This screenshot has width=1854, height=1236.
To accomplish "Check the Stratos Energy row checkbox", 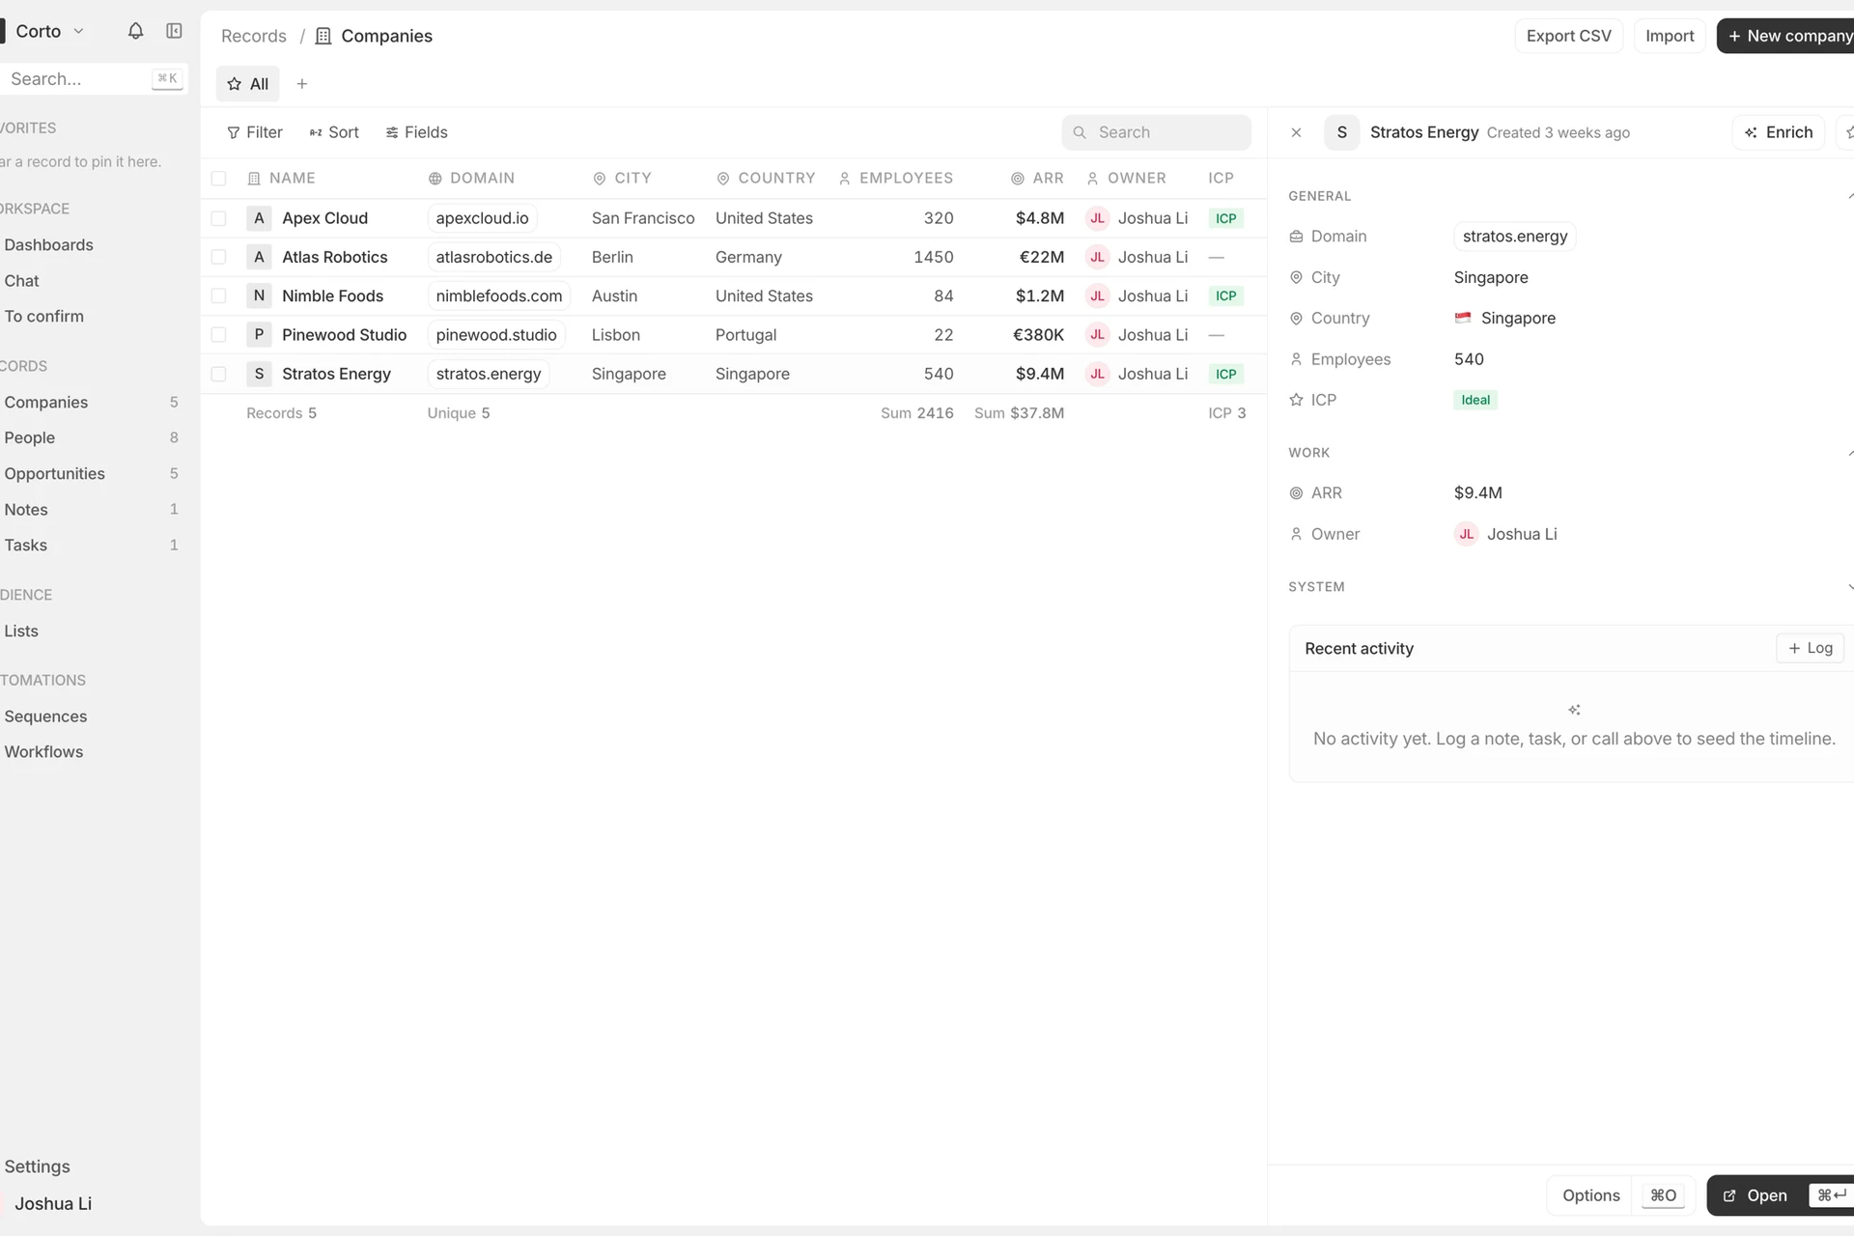I will click(218, 374).
